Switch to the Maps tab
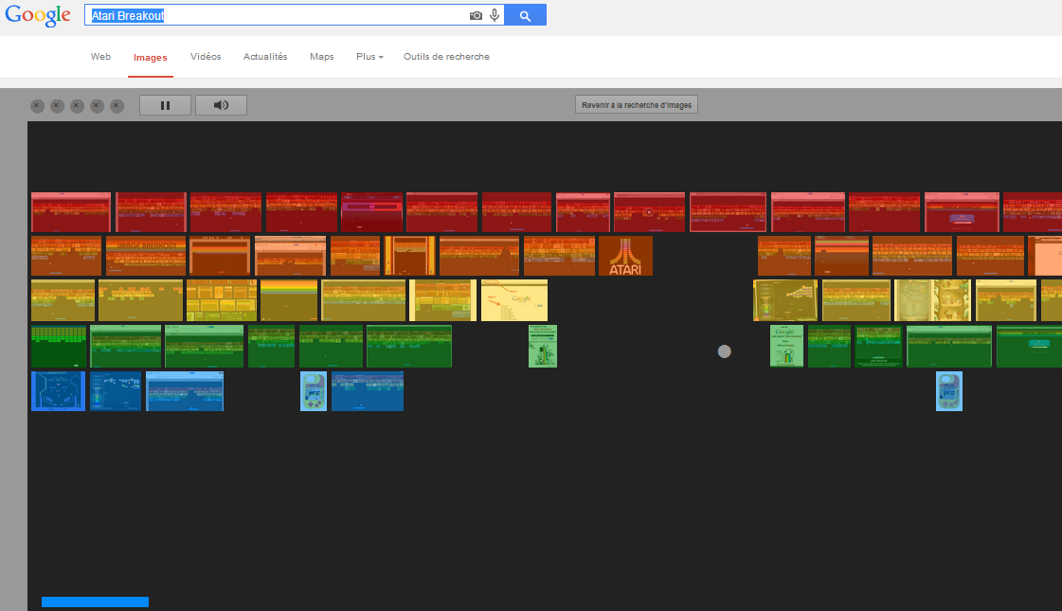Viewport: 1062px width, 611px height. pyautogui.click(x=321, y=57)
